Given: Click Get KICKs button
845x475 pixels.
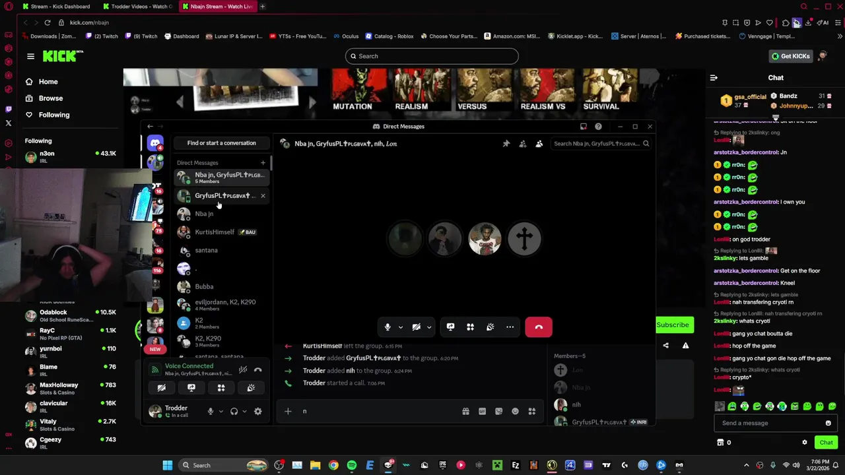Looking at the screenshot, I should (791, 57).
